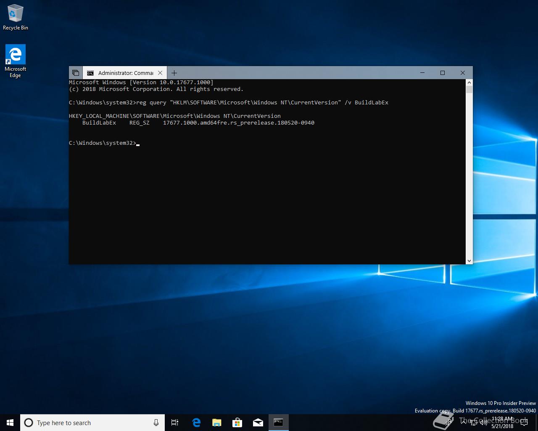
Task: Open the Action Center notifications icon
Action: point(524,423)
